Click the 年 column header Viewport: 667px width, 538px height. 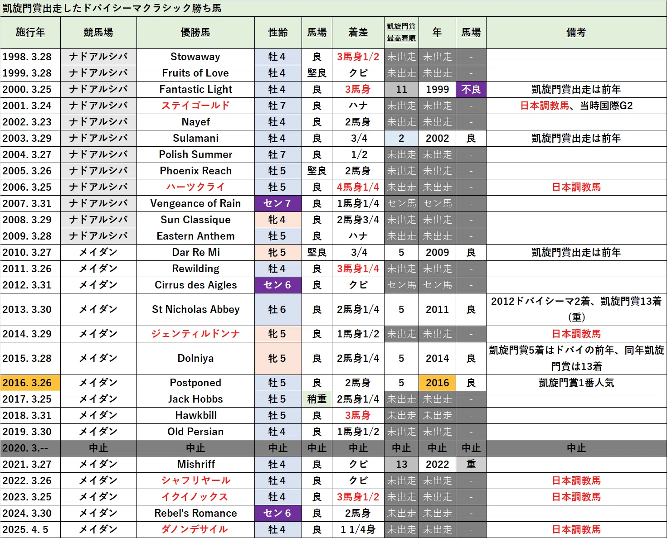point(437,33)
